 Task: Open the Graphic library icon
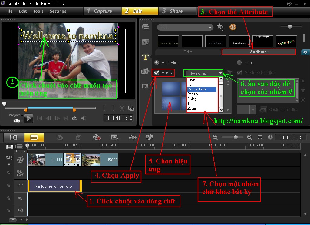[145, 71]
